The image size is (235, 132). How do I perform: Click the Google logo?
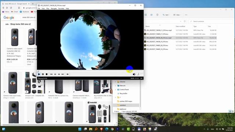pyautogui.click(x=9, y=18)
